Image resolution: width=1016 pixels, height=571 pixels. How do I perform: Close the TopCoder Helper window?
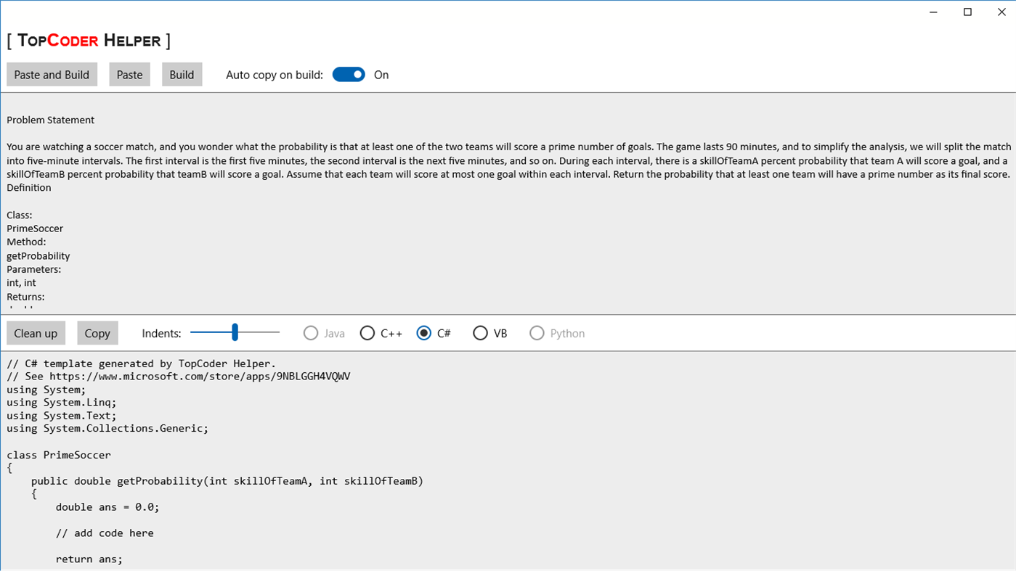click(1001, 12)
